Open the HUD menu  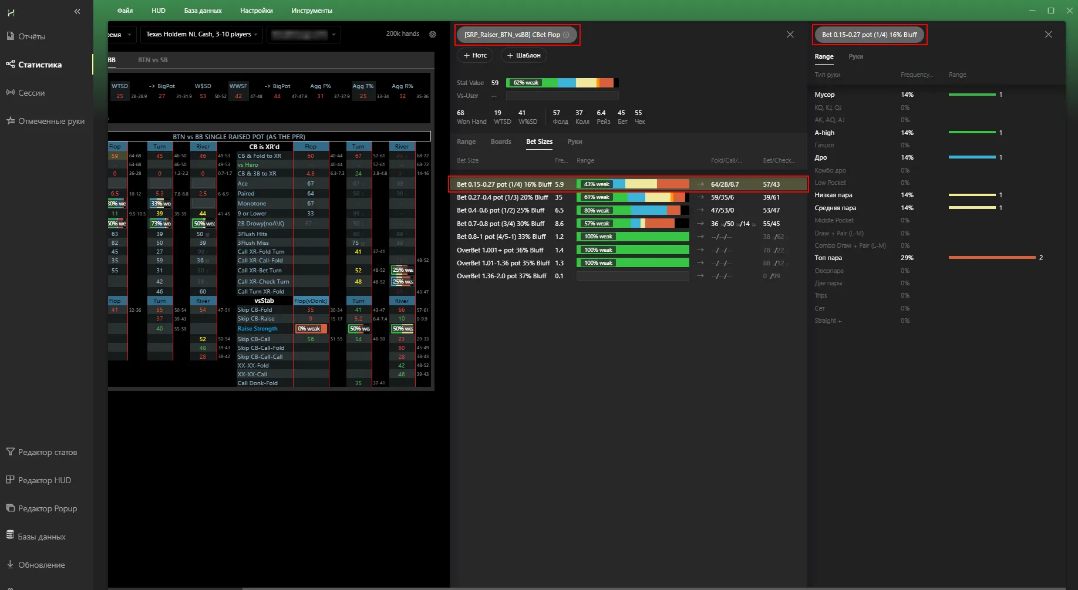[x=159, y=11]
